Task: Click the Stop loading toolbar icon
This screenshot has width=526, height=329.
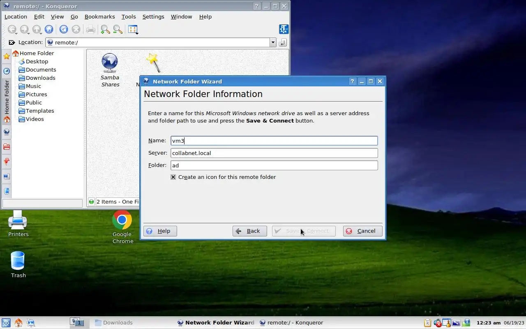Action: point(76,29)
